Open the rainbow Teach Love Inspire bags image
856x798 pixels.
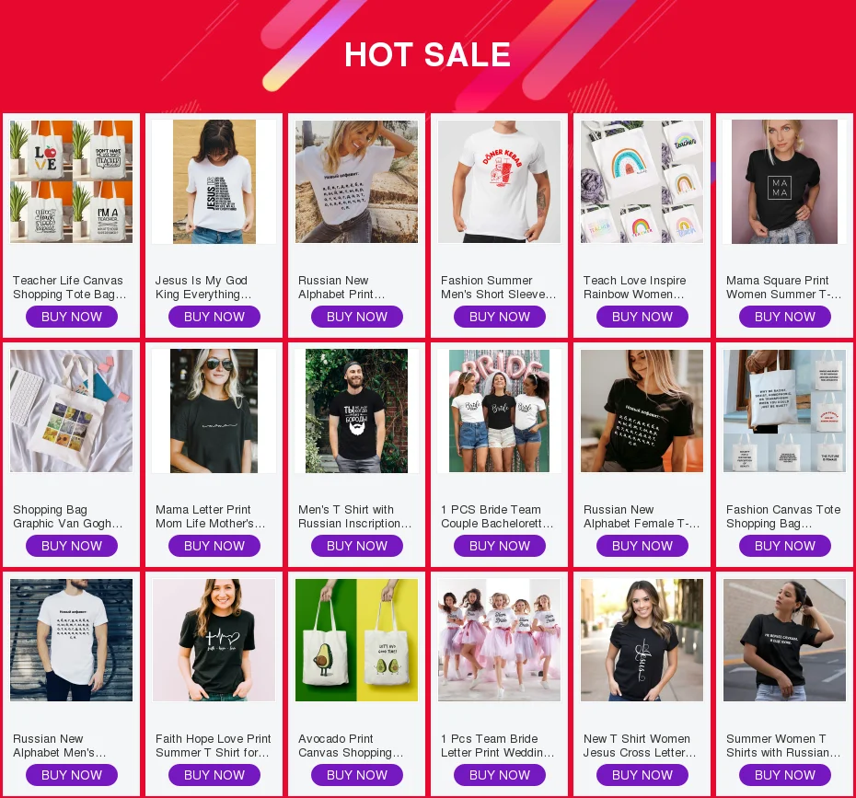coord(642,181)
